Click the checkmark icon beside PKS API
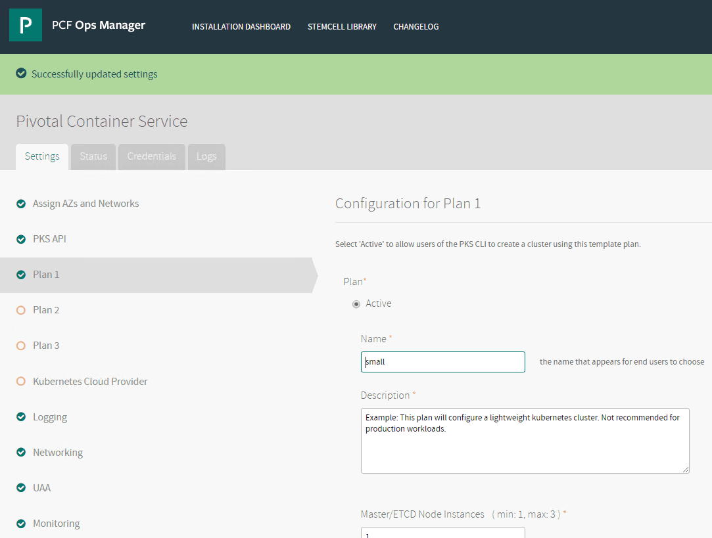The height and width of the screenshot is (538, 712). point(21,239)
